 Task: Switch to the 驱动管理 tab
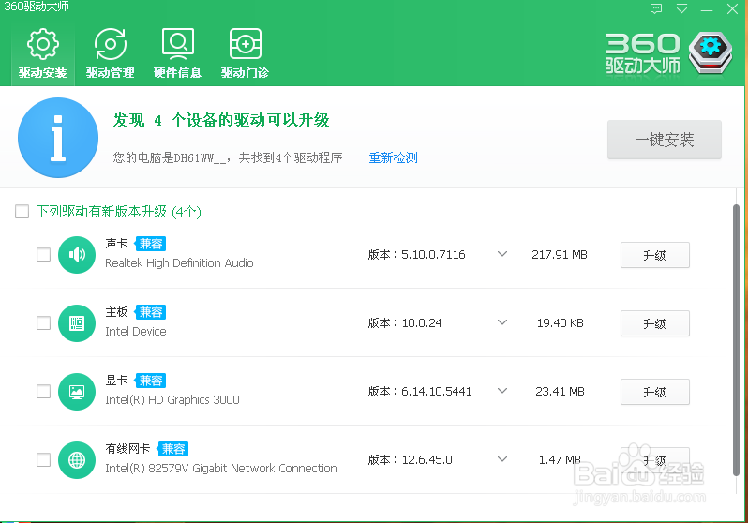111,53
